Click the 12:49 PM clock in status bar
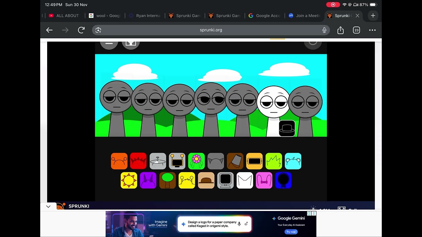 (53, 5)
